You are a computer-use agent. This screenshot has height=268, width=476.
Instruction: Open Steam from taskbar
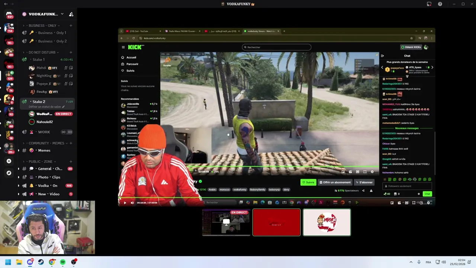coord(41,262)
